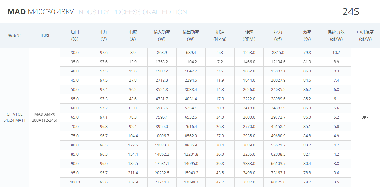
Task: Click RPM value 2600.0
Action: pos(249,117)
